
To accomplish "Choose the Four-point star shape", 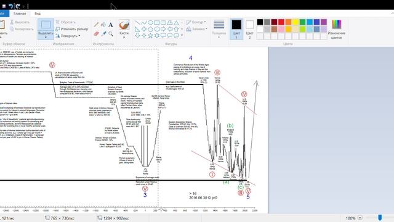I will point(144,35).
